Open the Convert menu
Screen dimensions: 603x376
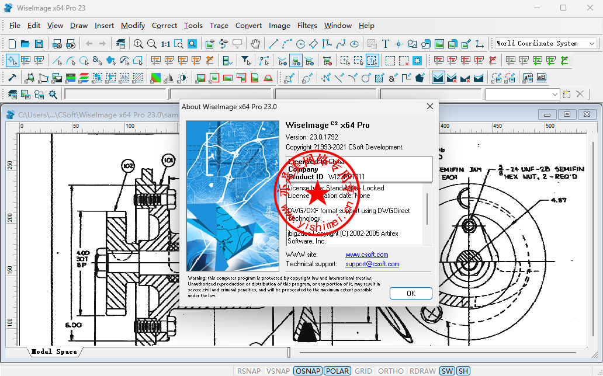[248, 26]
